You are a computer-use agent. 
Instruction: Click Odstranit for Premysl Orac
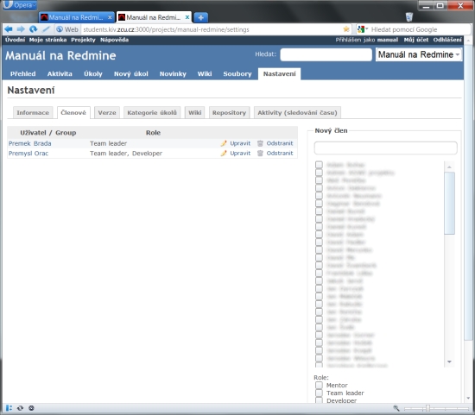coord(280,154)
